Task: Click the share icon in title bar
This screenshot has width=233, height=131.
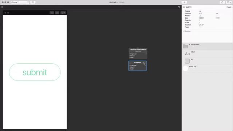Action: click(222, 2)
